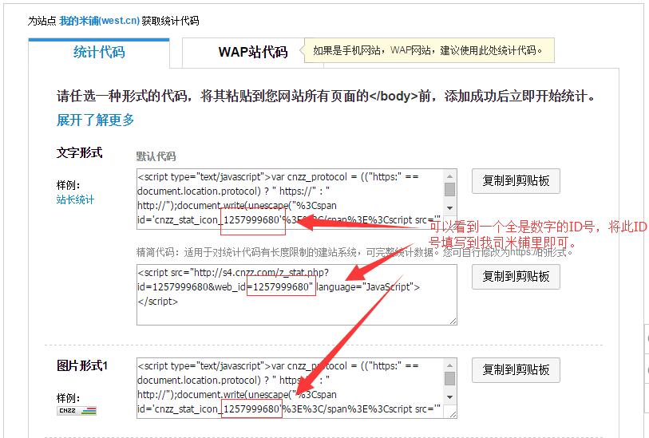
Task: Click scrollbar thumb in 图片形式1 code box
Action: coord(450,378)
